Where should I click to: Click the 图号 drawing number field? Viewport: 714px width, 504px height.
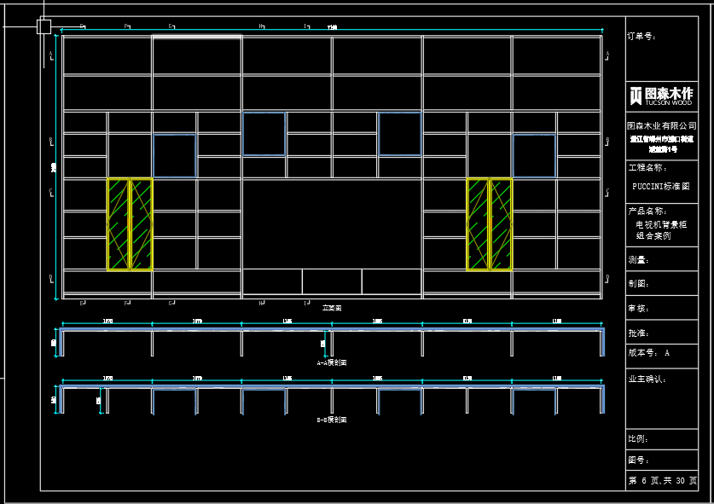638,460
